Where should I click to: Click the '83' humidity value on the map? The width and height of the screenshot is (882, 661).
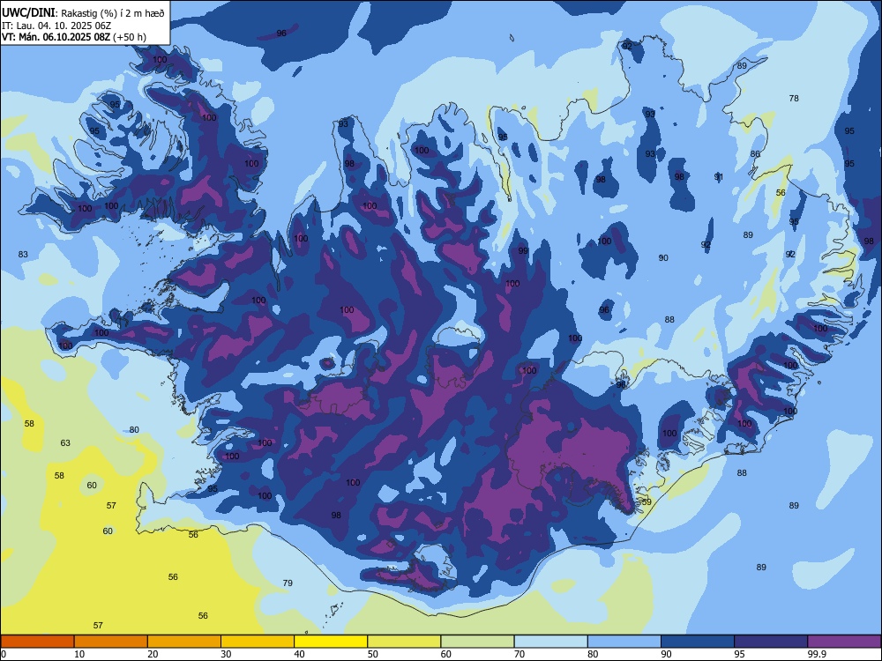point(23,254)
